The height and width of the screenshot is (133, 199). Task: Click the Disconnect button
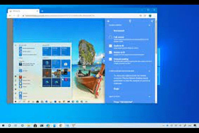point(119,31)
